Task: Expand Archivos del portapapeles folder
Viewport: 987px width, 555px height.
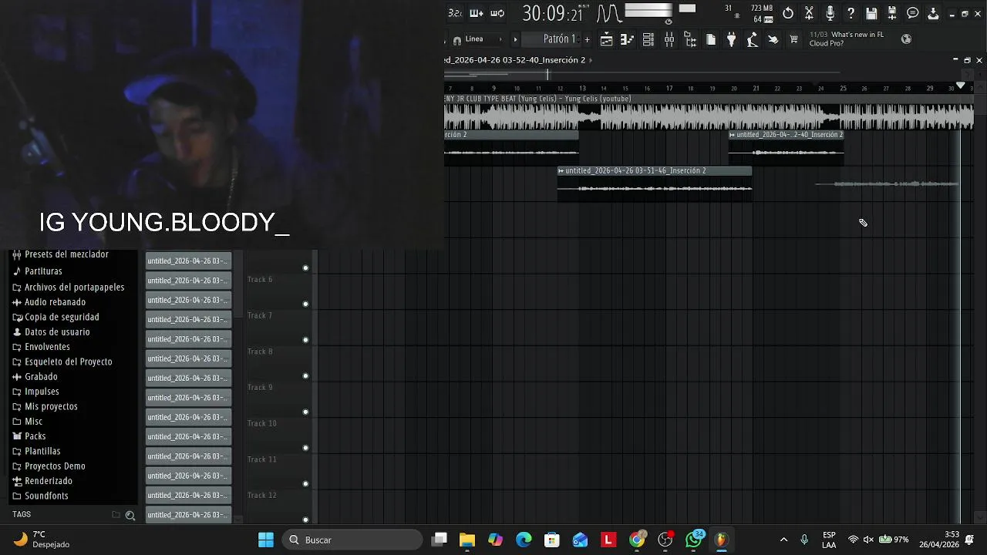Action: click(74, 287)
